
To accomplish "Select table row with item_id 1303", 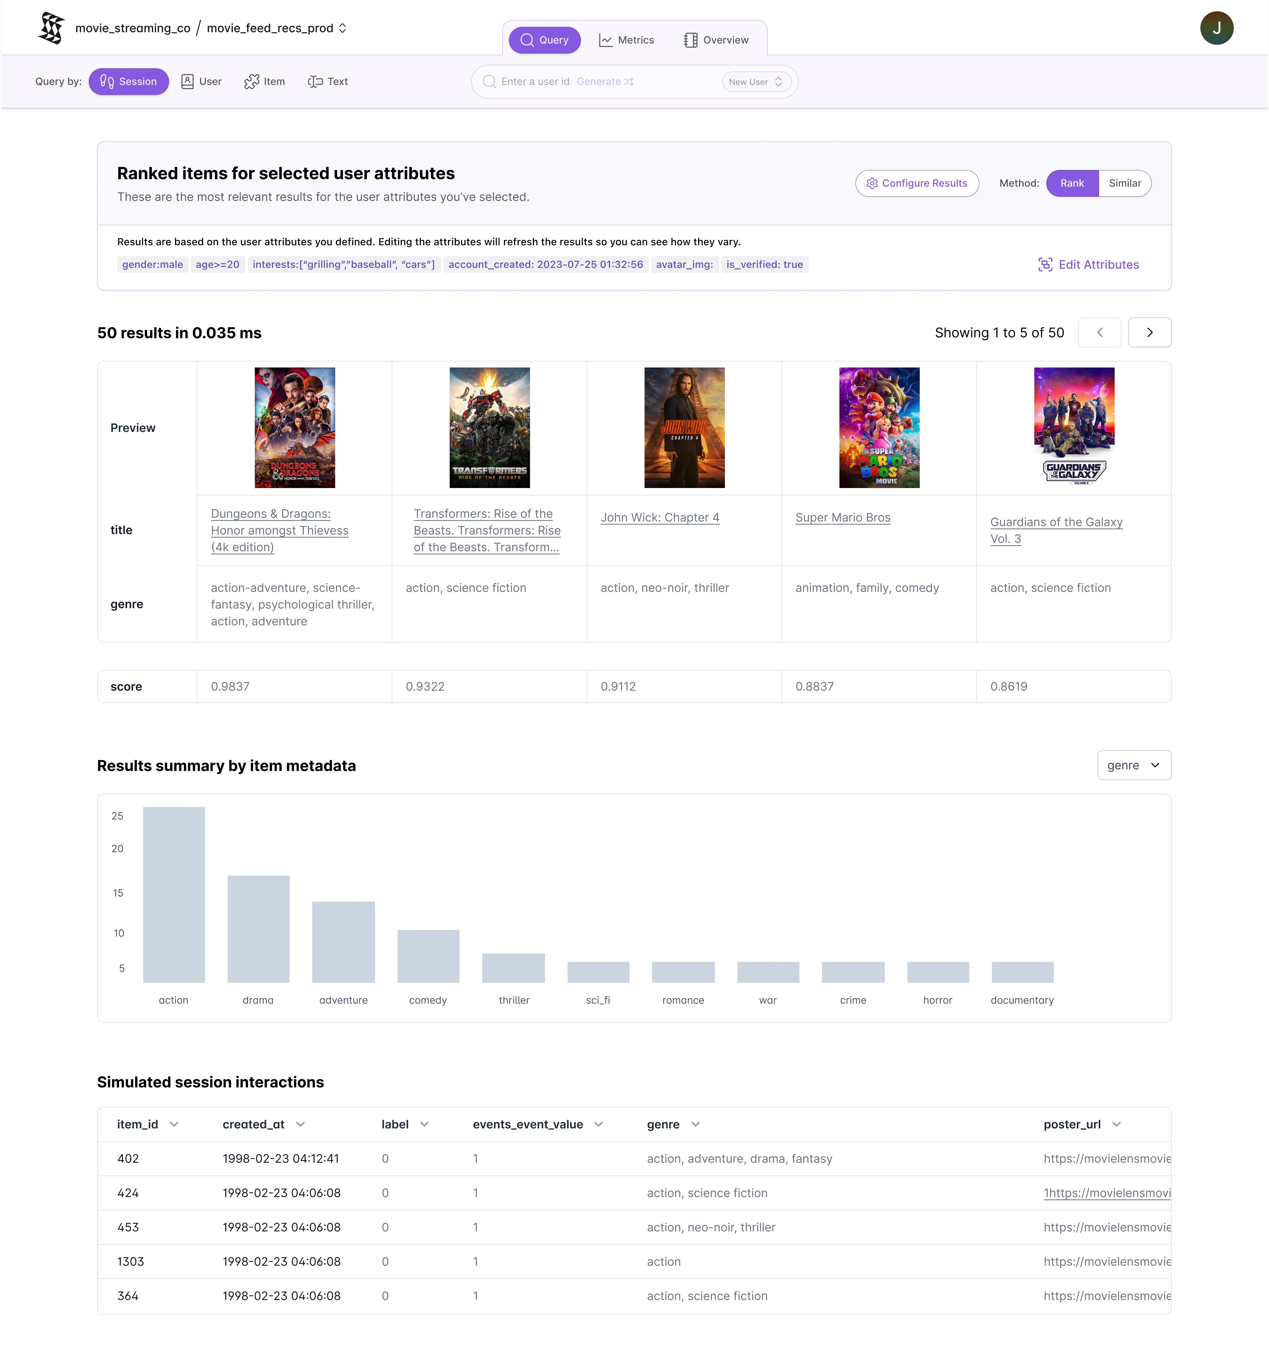I will (x=634, y=1262).
